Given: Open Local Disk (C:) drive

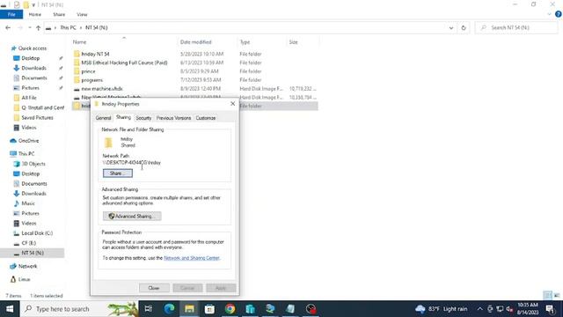Looking at the screenshot, I should click(x=37, y=233).
